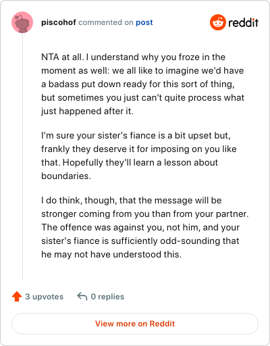The width and height of the screenshot is (270, 346).
Task: Click the "0 replies" label
Action: (x=107, y=297)
